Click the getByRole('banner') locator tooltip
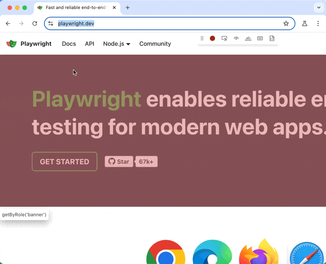This screenshot has height=264, width=326. click(x=24, y=215)
